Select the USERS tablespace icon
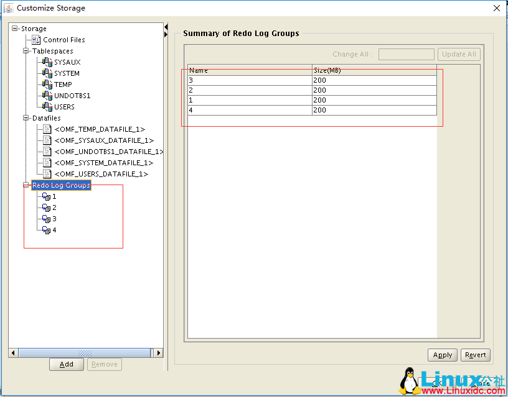This screenshot has width=508, height=397. click(x=45, y=106)
